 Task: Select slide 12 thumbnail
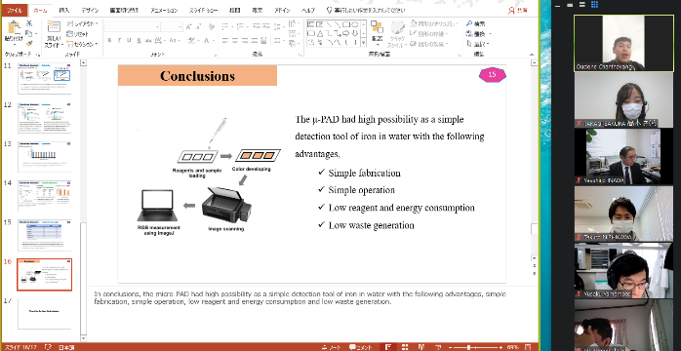(44, 118)
